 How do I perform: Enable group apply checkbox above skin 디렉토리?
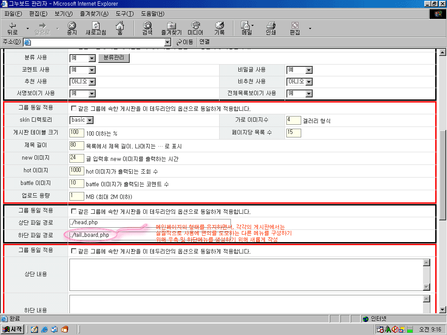pyautogui.click(x=73, y=108)
